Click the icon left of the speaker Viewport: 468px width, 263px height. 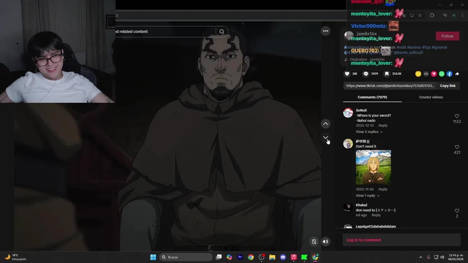pyautogui.click(x=314, y=241)
